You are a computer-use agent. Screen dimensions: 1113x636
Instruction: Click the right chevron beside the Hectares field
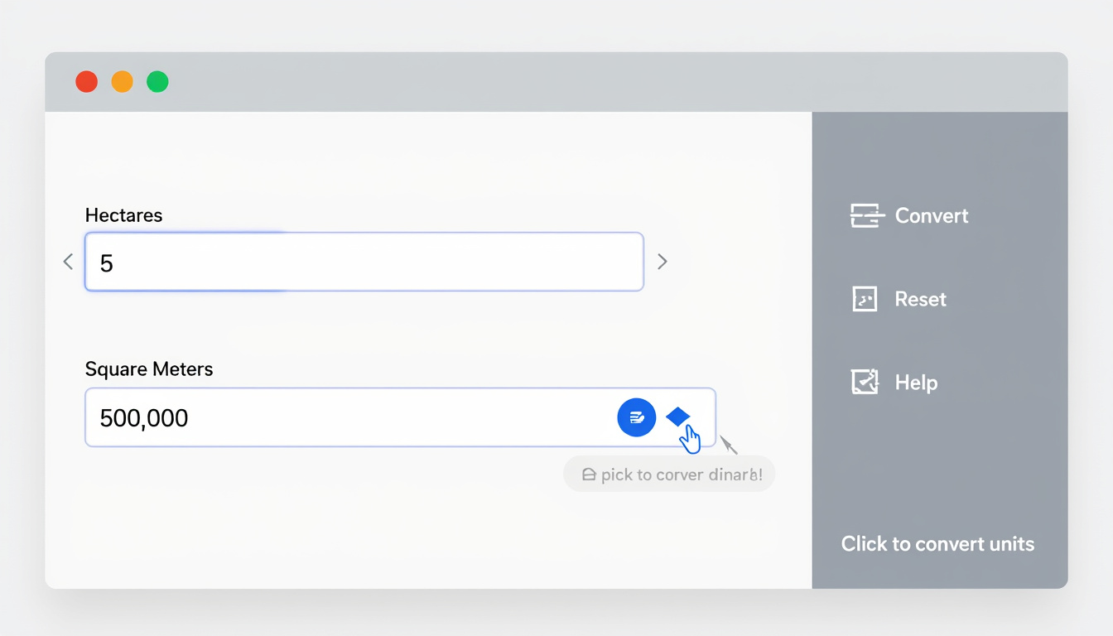click(662, 262)
